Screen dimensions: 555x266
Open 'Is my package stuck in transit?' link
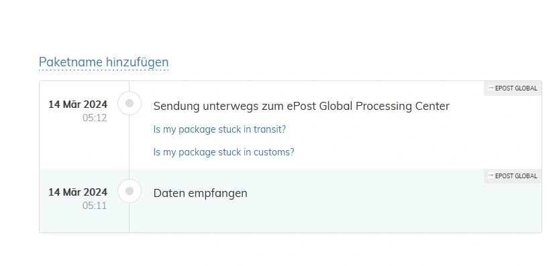(x=219, y=129)
